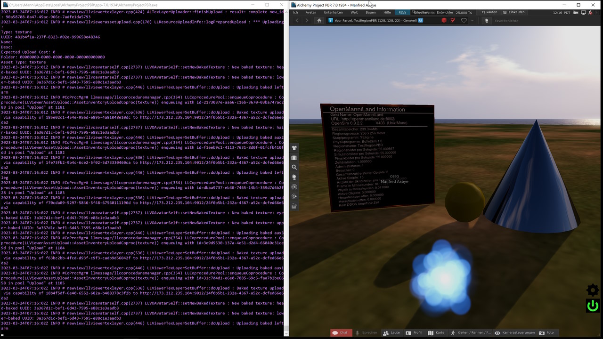Click the T$ kaufen button
The height and width of the screenshot is (339, 603).
click(489, 12)
